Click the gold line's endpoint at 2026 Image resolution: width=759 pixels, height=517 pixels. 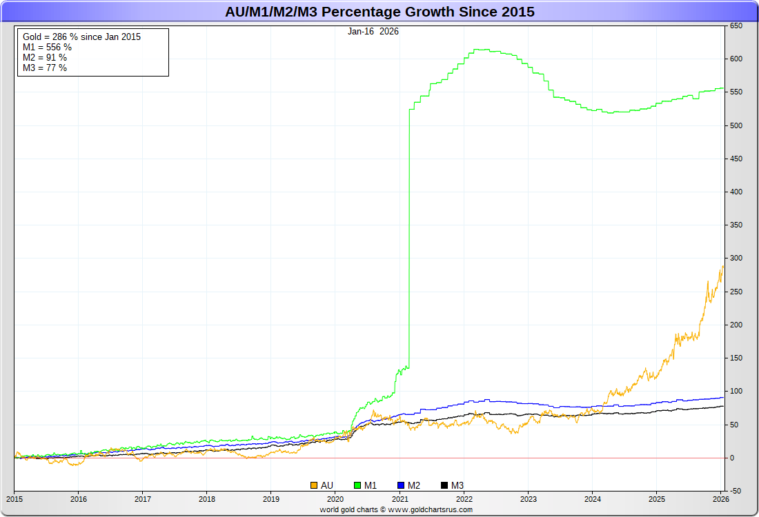(x=723, y=266)
